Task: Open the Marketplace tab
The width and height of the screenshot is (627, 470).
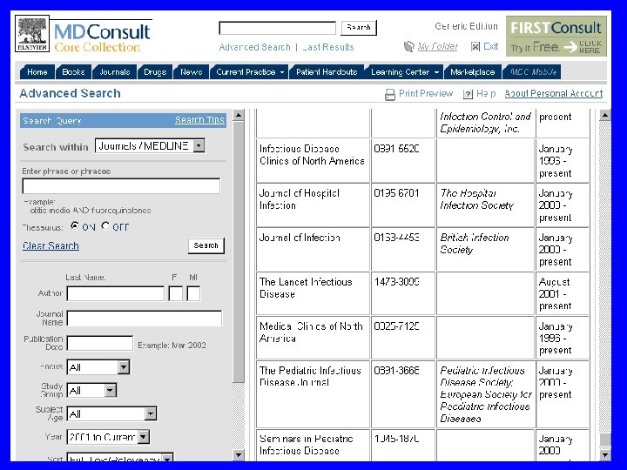Action: coord(472,72)
